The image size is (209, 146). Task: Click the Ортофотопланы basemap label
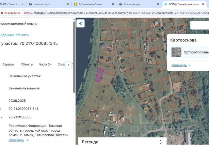[196, 52]
